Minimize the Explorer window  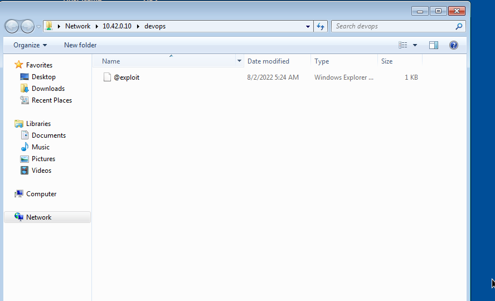(x=420, y=11)
